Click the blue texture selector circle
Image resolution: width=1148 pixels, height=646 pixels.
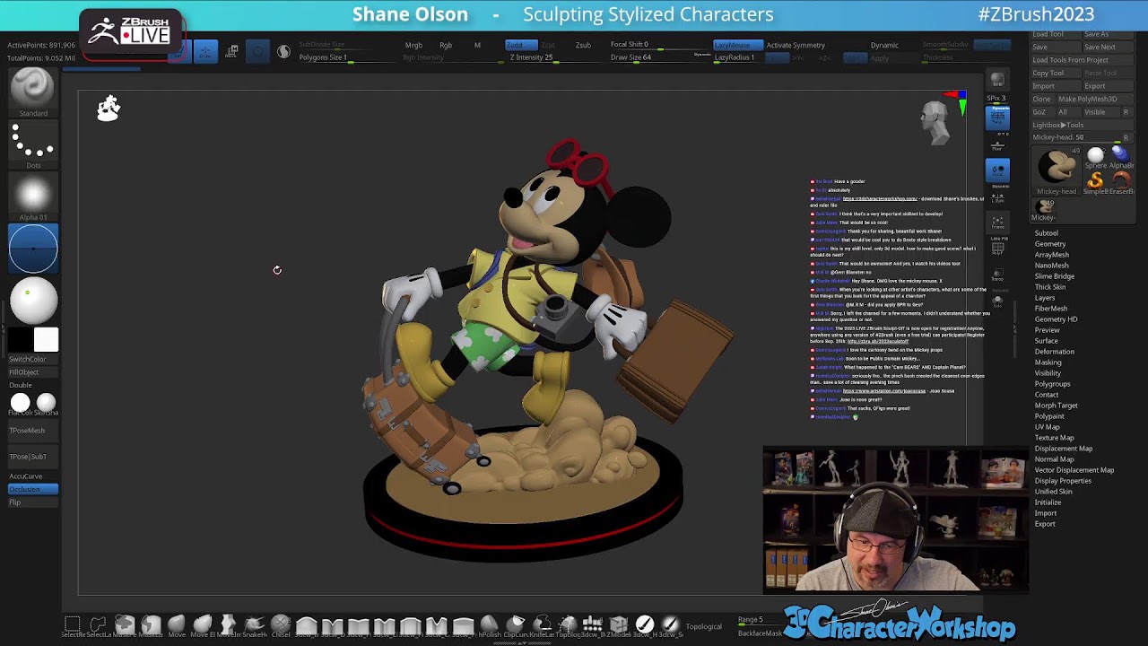point(33,248)
